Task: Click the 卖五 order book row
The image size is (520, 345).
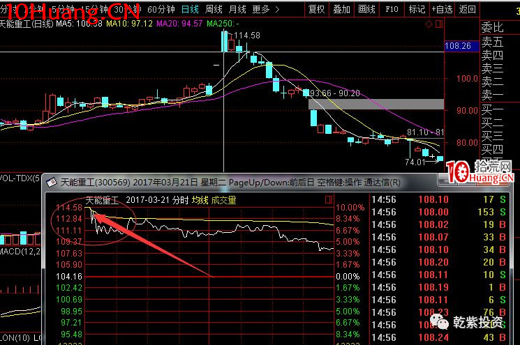Action: pyautogui.click(x=493, y=42)
